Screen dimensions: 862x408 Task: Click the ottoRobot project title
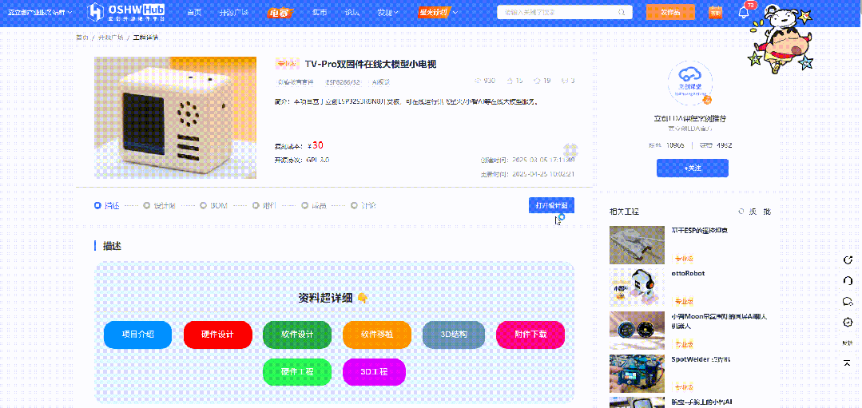coord(688,273)
